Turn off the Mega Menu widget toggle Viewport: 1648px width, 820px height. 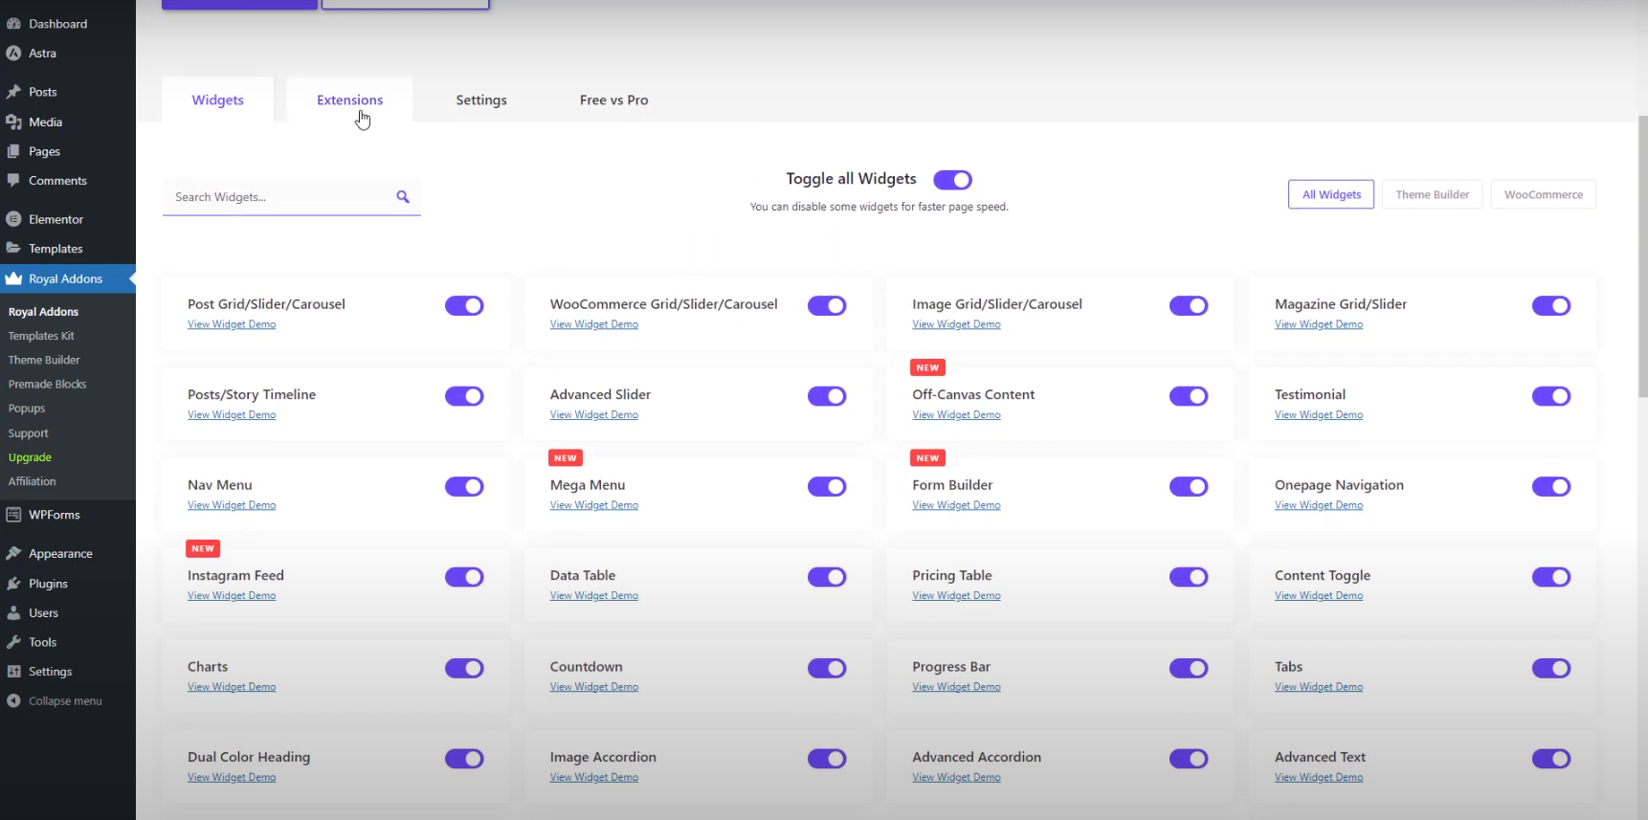coord(827,487)
